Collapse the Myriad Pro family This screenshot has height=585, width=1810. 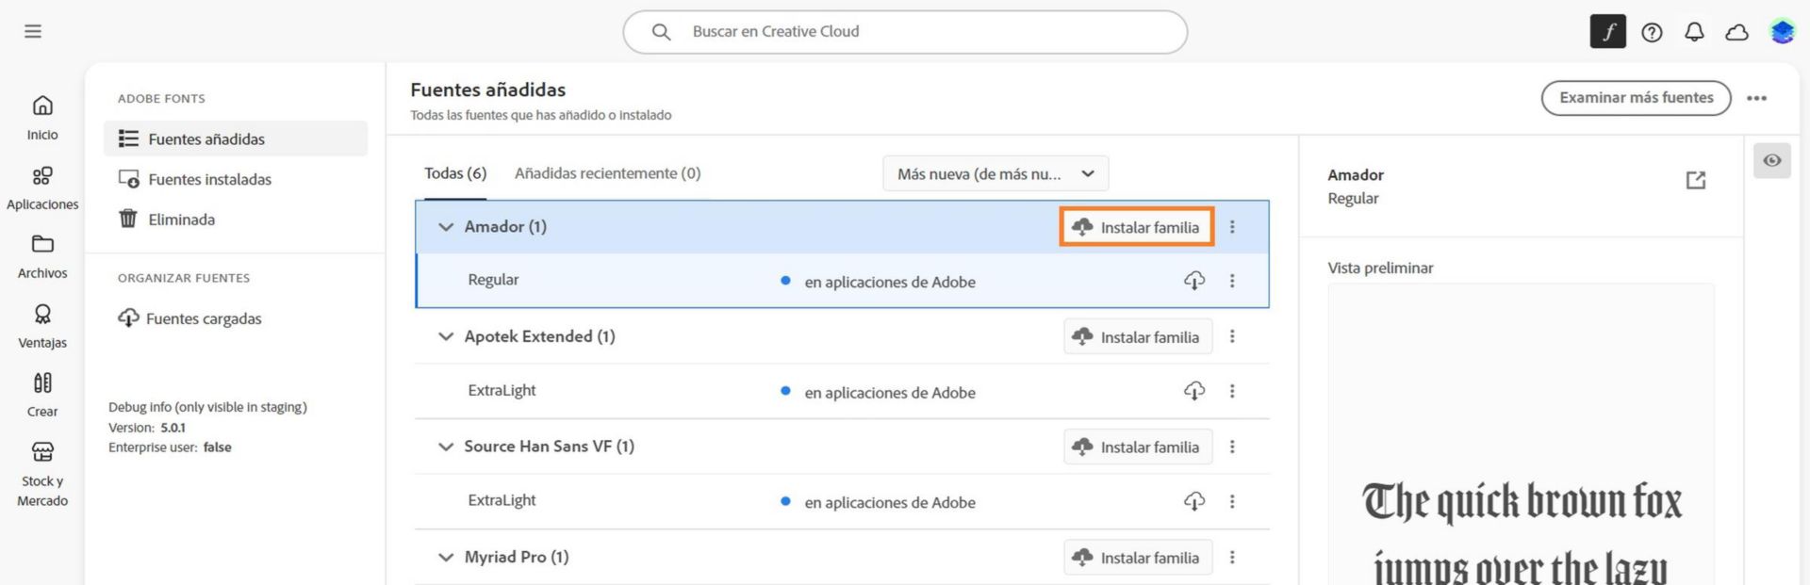click(446, 558)
